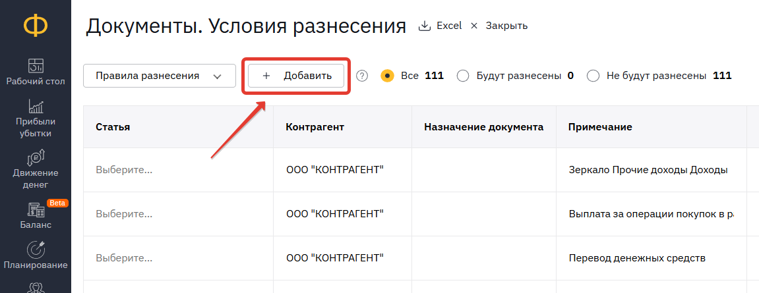
Task: Click the Excel download icon
Action: point(425,26)
